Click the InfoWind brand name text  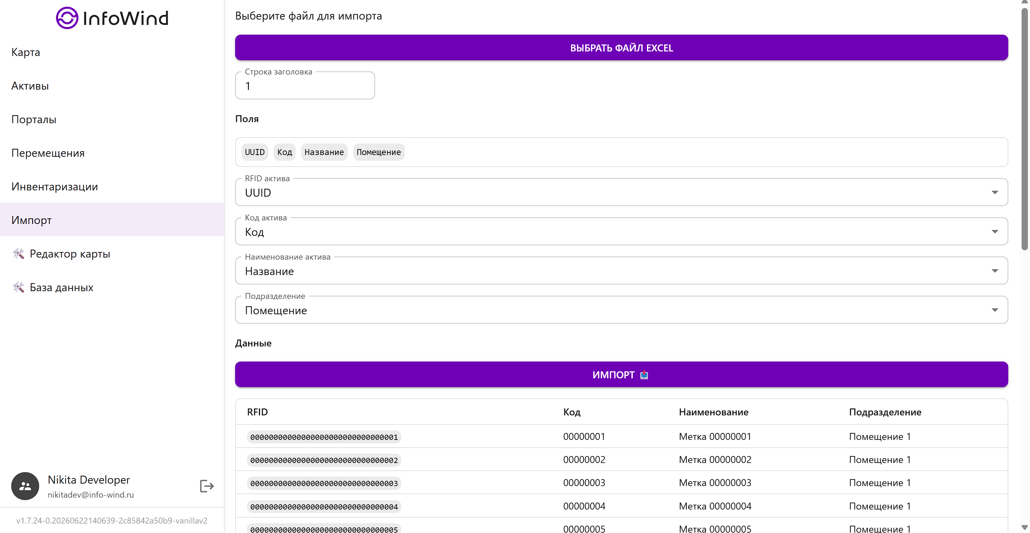(126, 19)
